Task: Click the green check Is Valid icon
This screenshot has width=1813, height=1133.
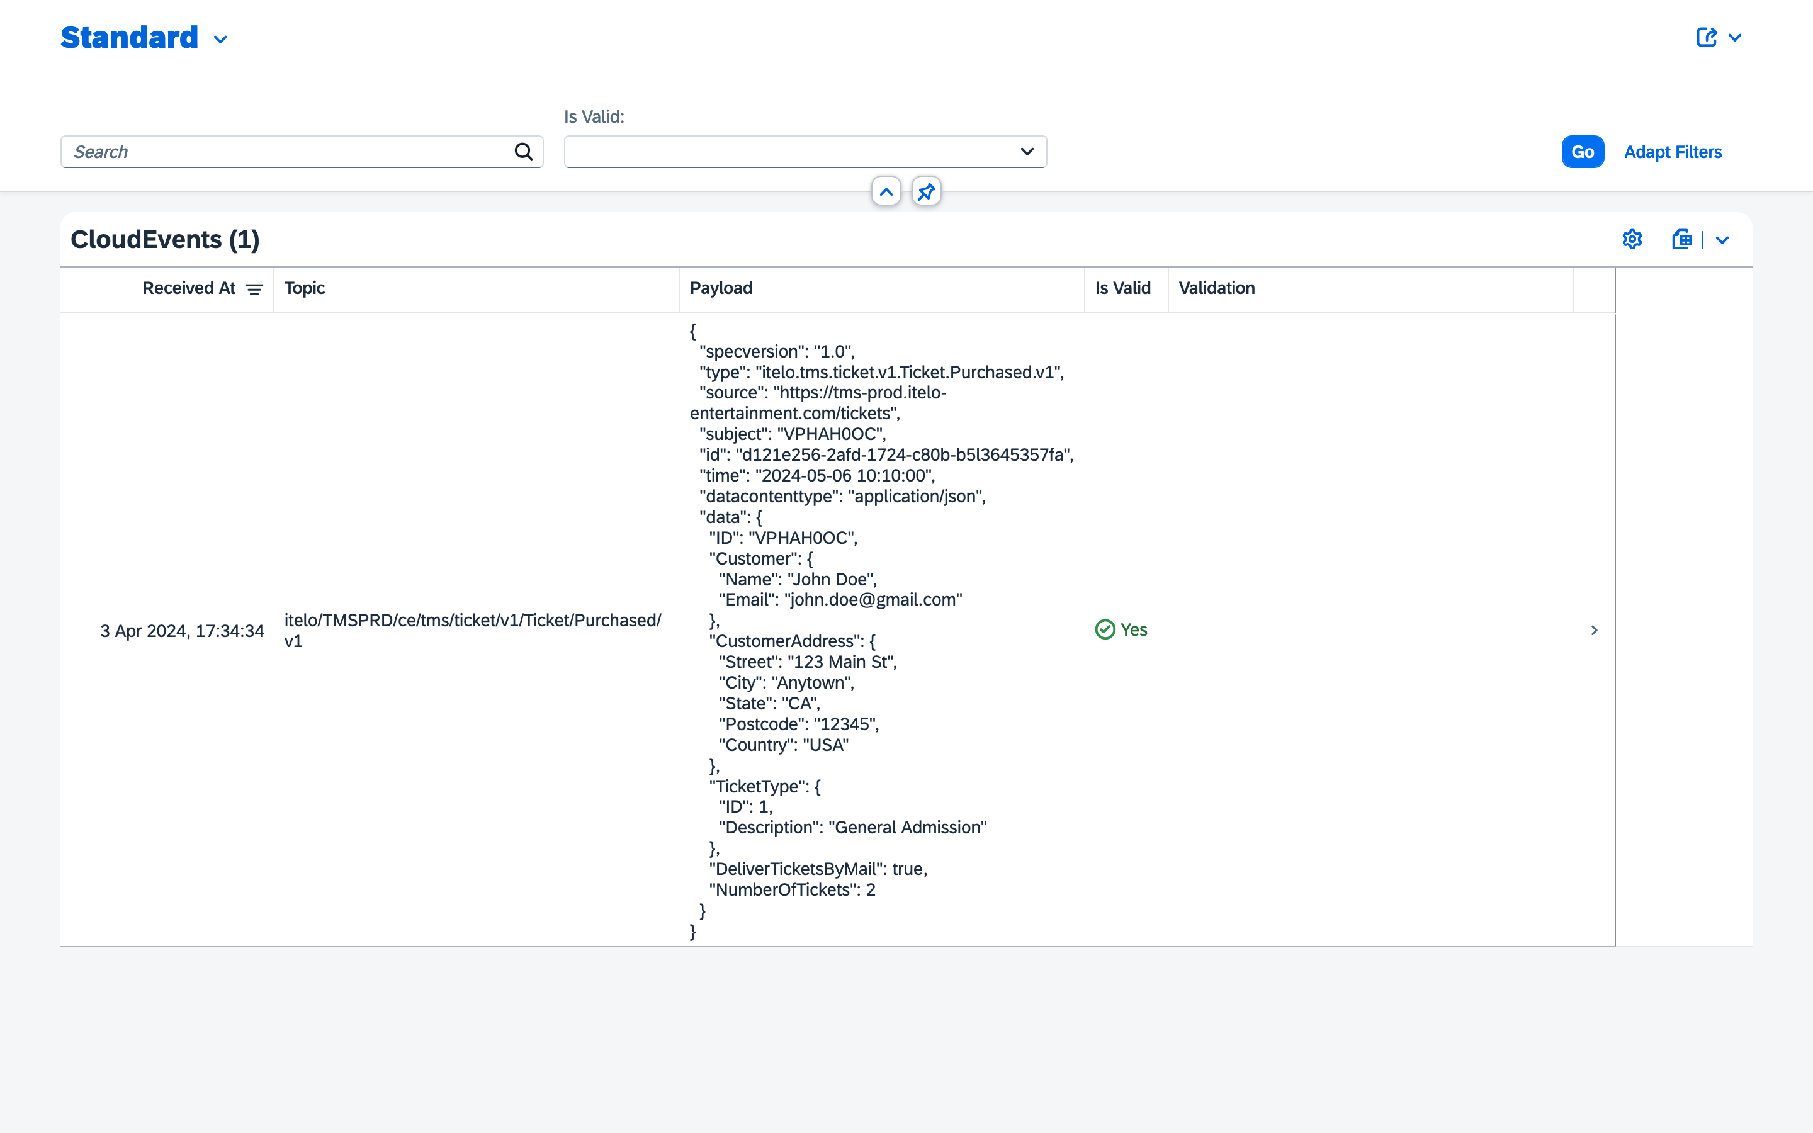Action: [1105, 629]
